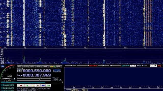This screenshot has width=163, height=91.
Task: Click the cyan Spectrum label
Action: (x=126, y=66)
